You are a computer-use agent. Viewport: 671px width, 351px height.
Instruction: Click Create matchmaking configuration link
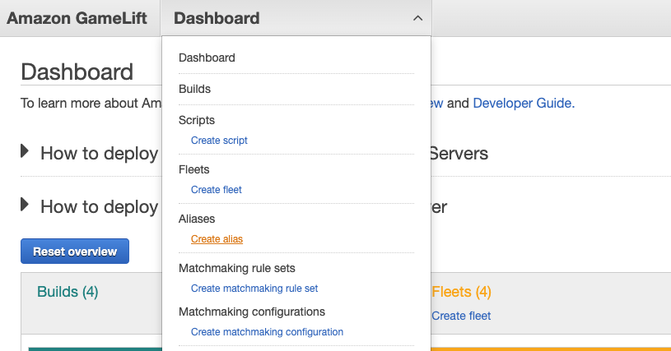(267, 332)
